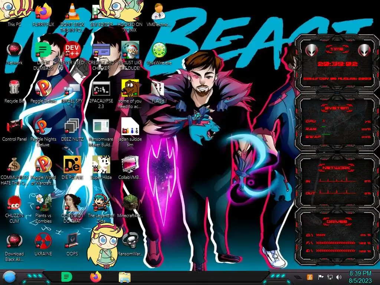Screen dimensions: 380x285
Task: Select the Download Black Ali... icon
Action: [14, 247]
